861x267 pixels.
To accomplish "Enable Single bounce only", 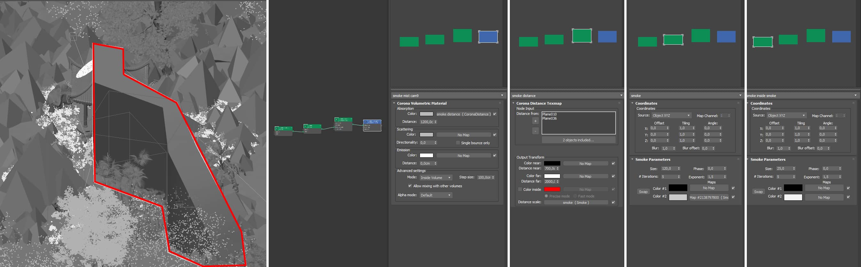I will click(x=458, y=143).
